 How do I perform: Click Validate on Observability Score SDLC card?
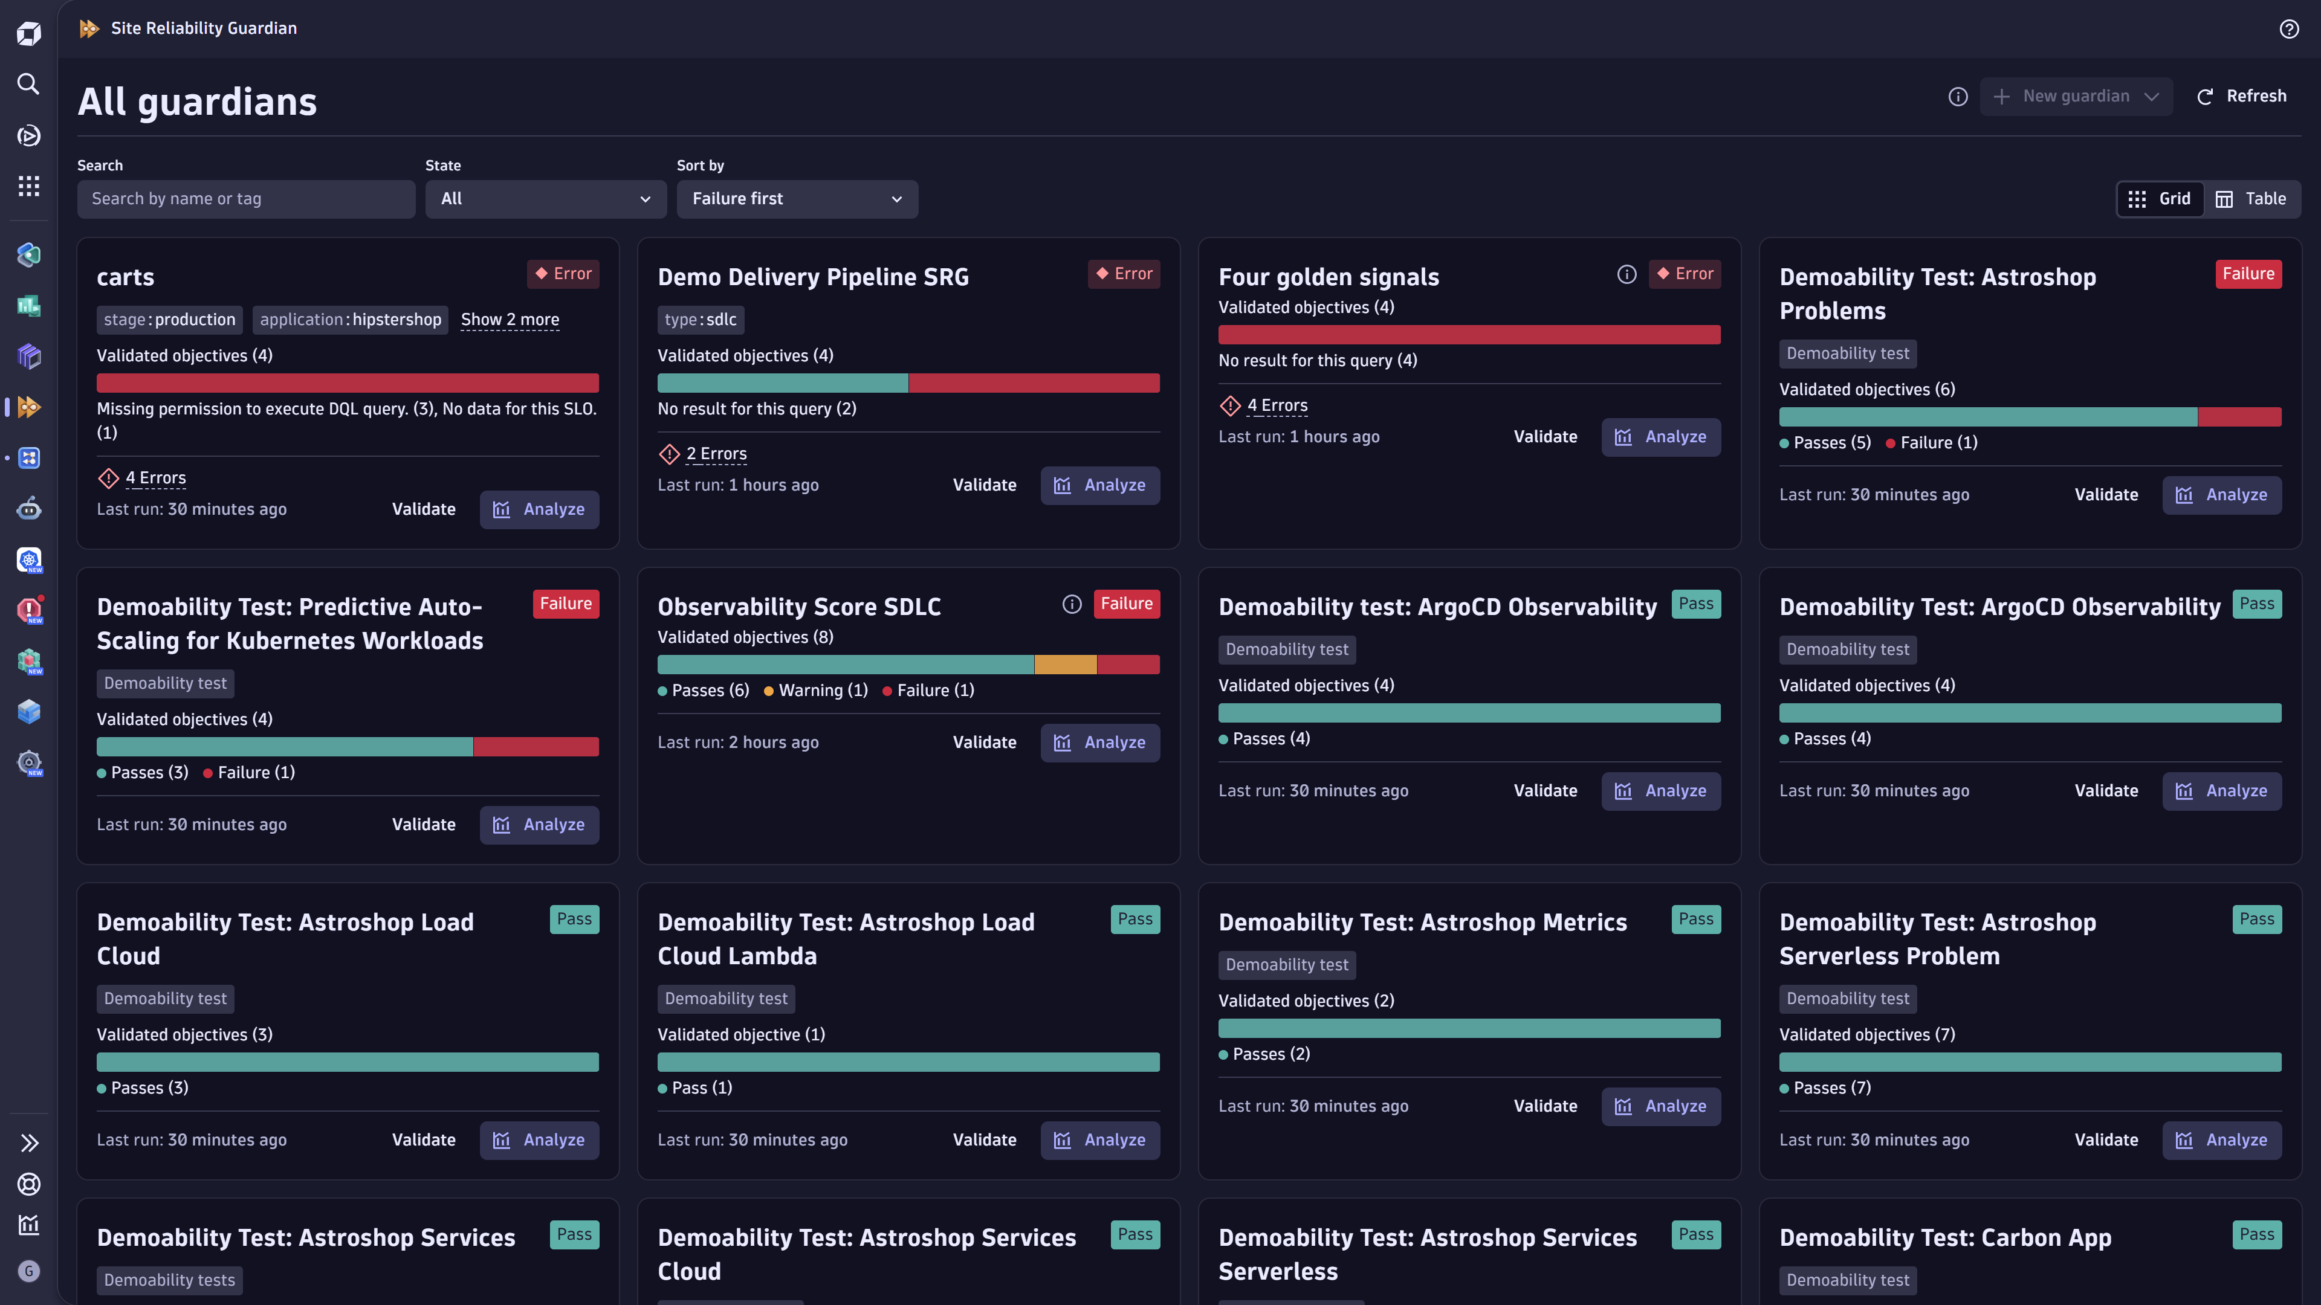[x=984, y=742]
